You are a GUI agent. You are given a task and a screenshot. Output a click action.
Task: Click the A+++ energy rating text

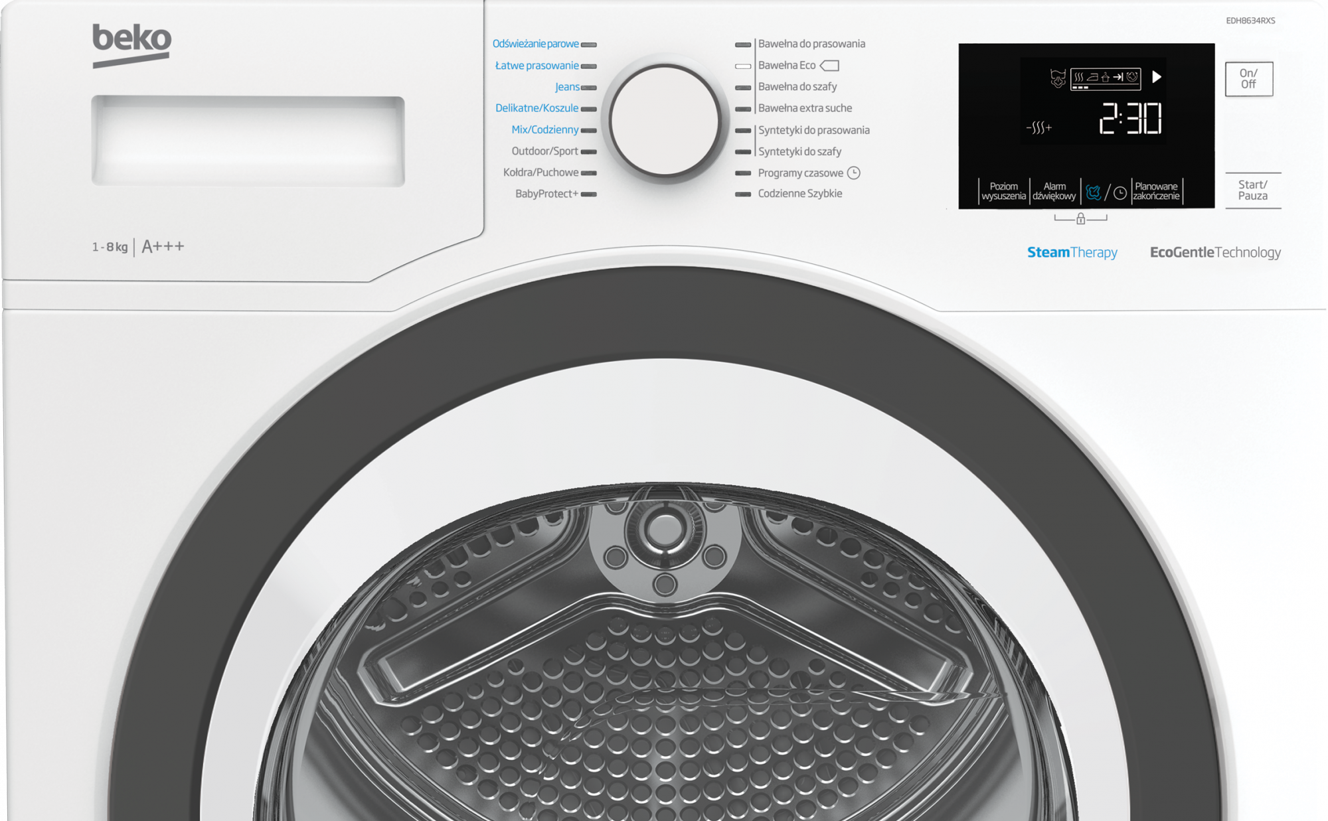(163, 246)
